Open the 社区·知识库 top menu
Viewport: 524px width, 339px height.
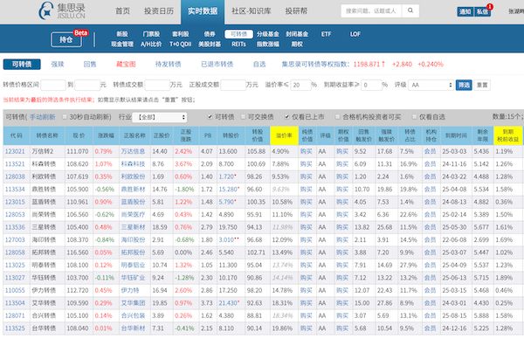pos(252,11)
